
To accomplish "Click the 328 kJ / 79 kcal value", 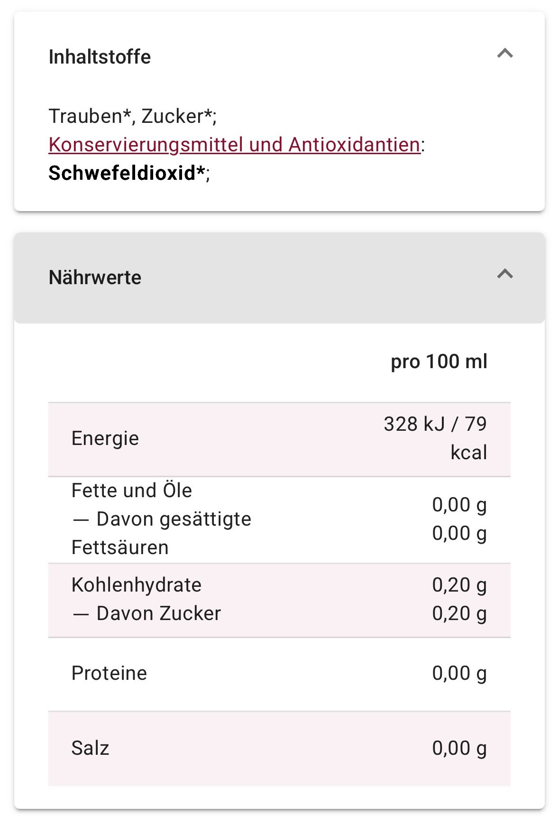I will 435,438.
